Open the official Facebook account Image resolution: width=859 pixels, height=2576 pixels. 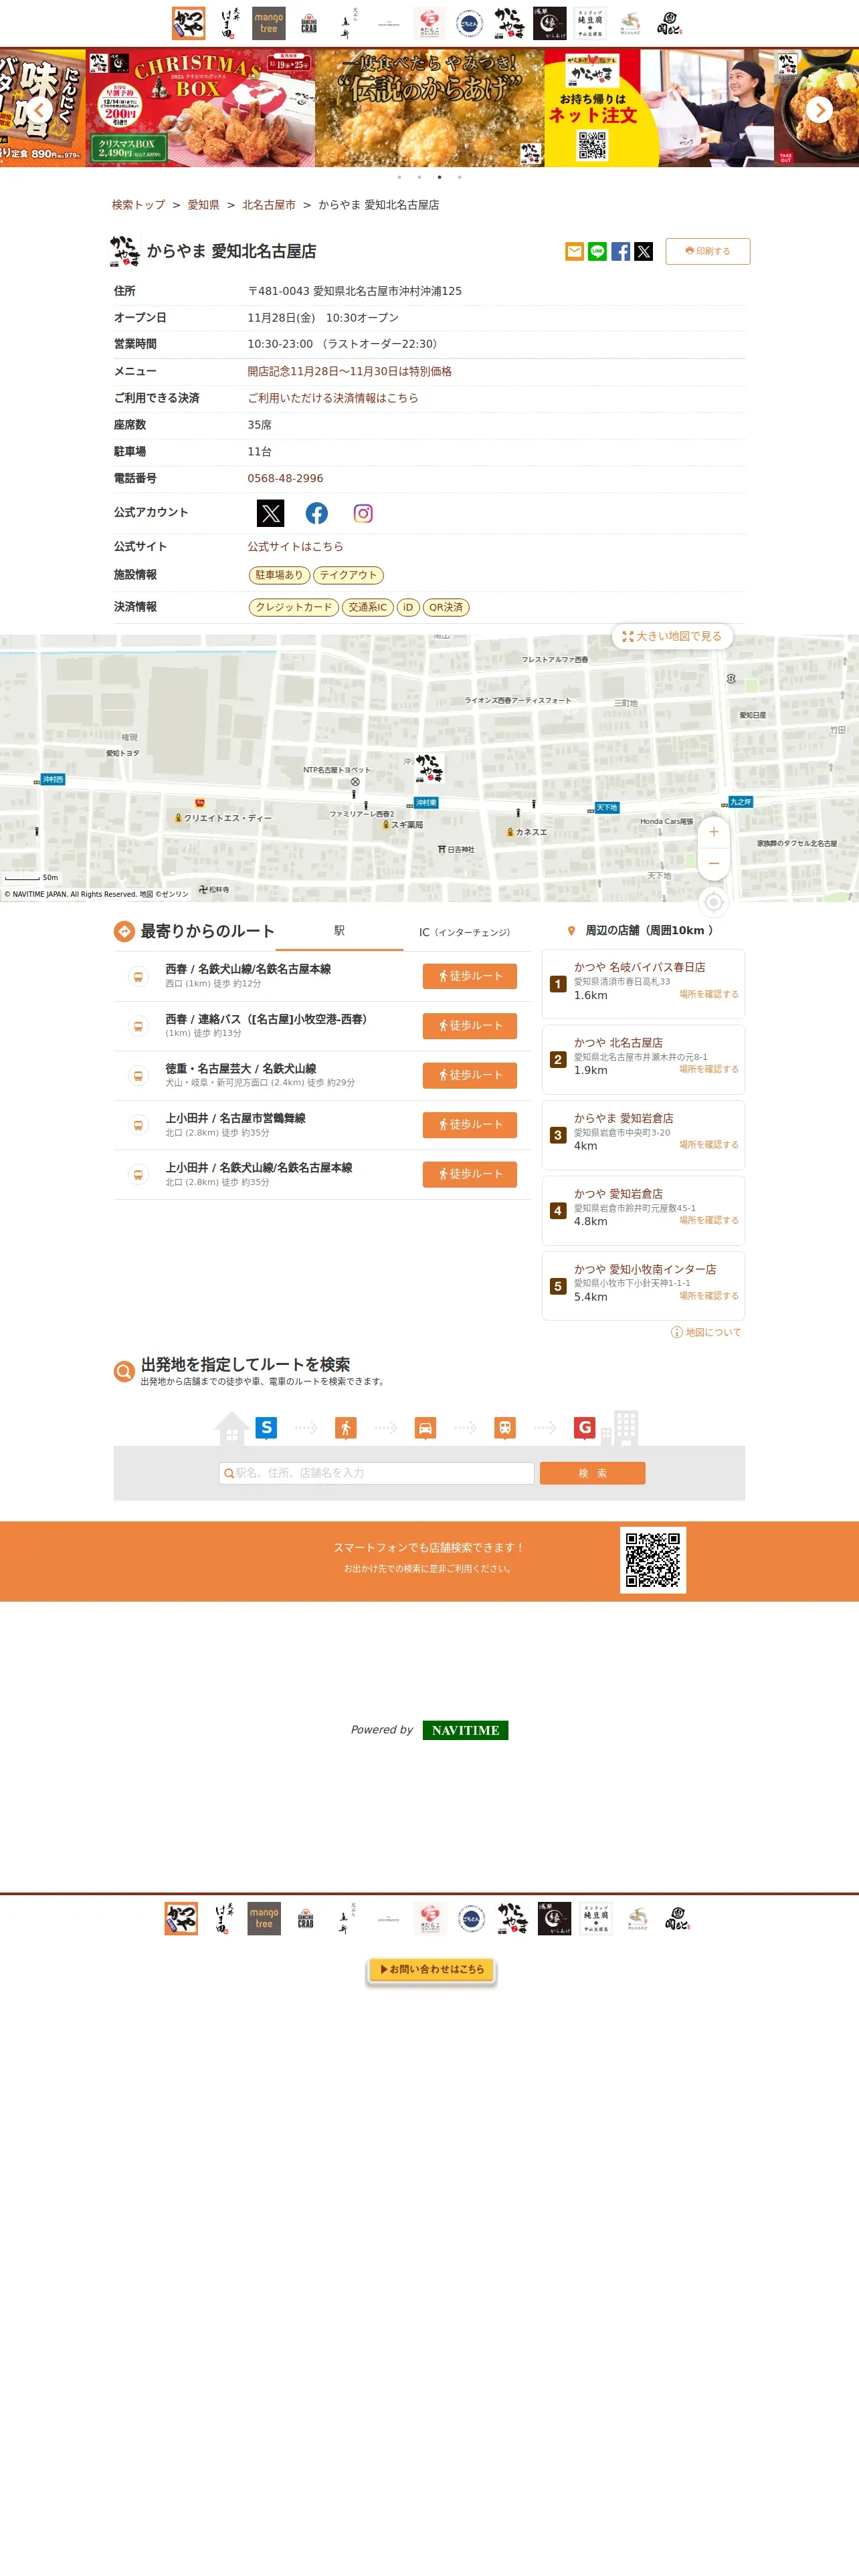coord(317,513)
